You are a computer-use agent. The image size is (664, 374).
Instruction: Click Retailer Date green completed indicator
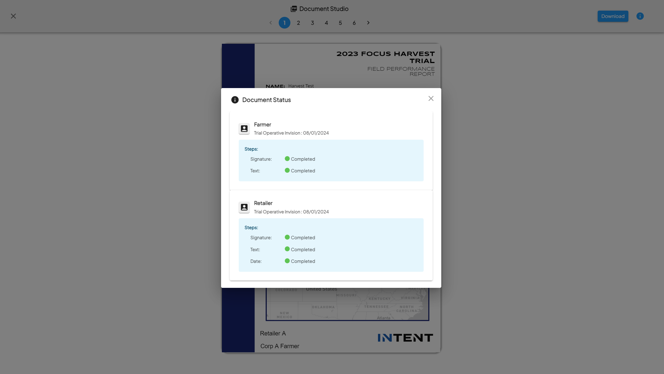click(287, 261)
